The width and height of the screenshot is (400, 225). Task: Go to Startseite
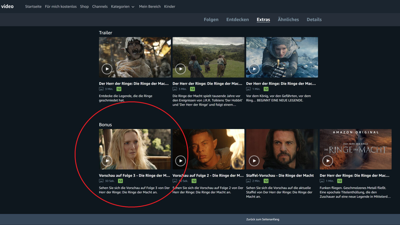coord(33,7)
